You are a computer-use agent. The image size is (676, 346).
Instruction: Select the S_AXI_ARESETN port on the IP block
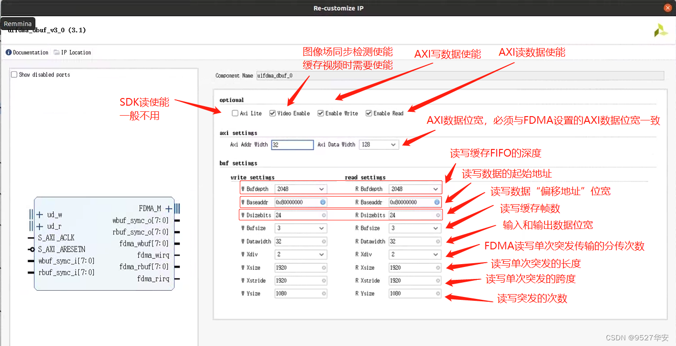coord(61,249)
